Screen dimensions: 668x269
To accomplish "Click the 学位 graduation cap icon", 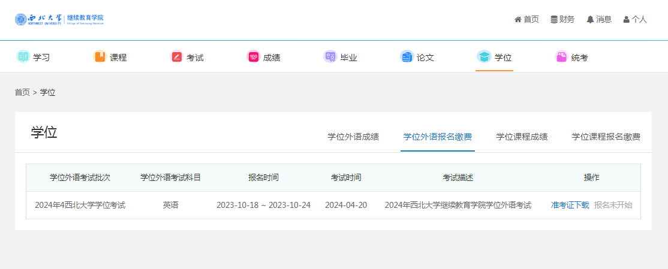I will 483,57.
